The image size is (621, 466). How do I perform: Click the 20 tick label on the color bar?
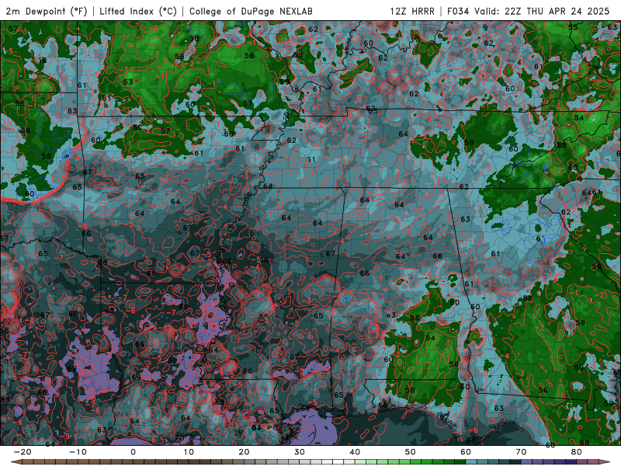point(244,452)
